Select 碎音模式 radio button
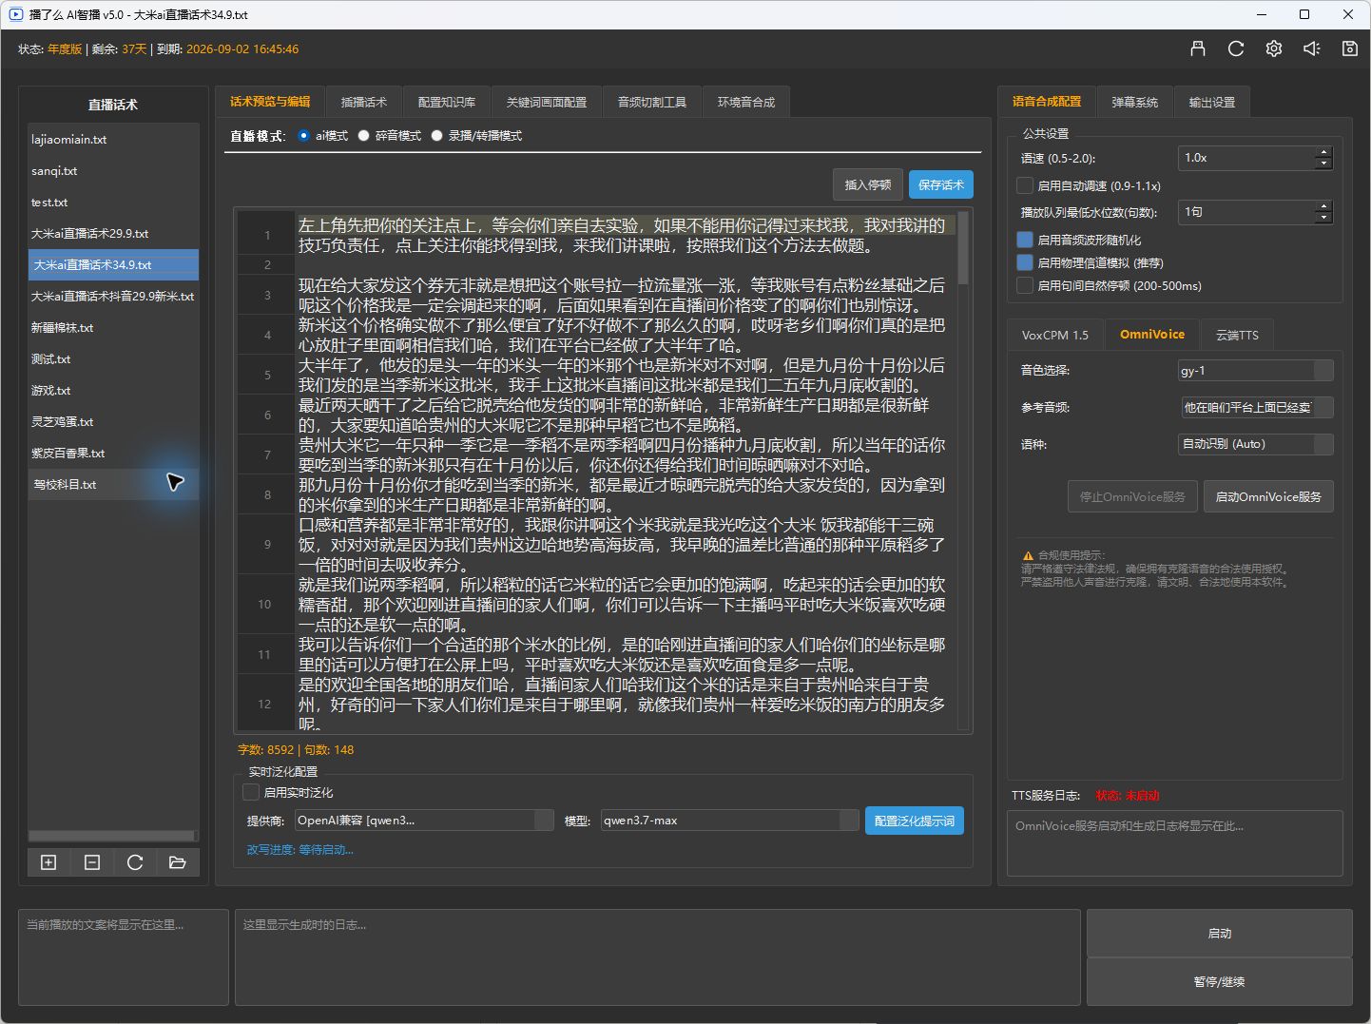 click(364, 136)
